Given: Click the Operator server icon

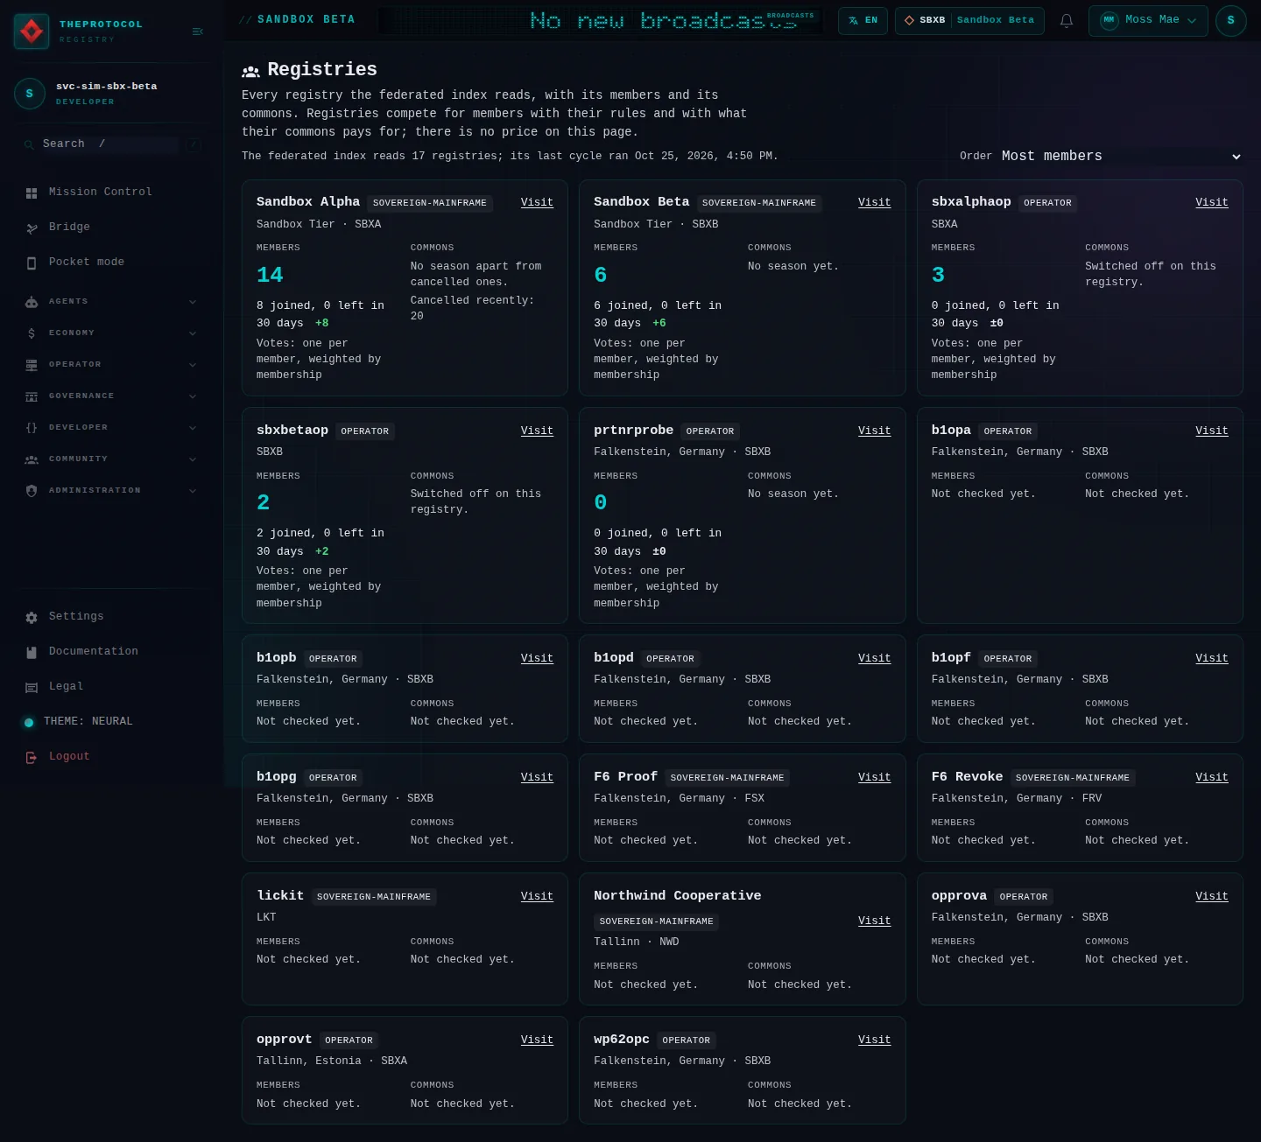Looking at the screenshot, I should [32, 365].
